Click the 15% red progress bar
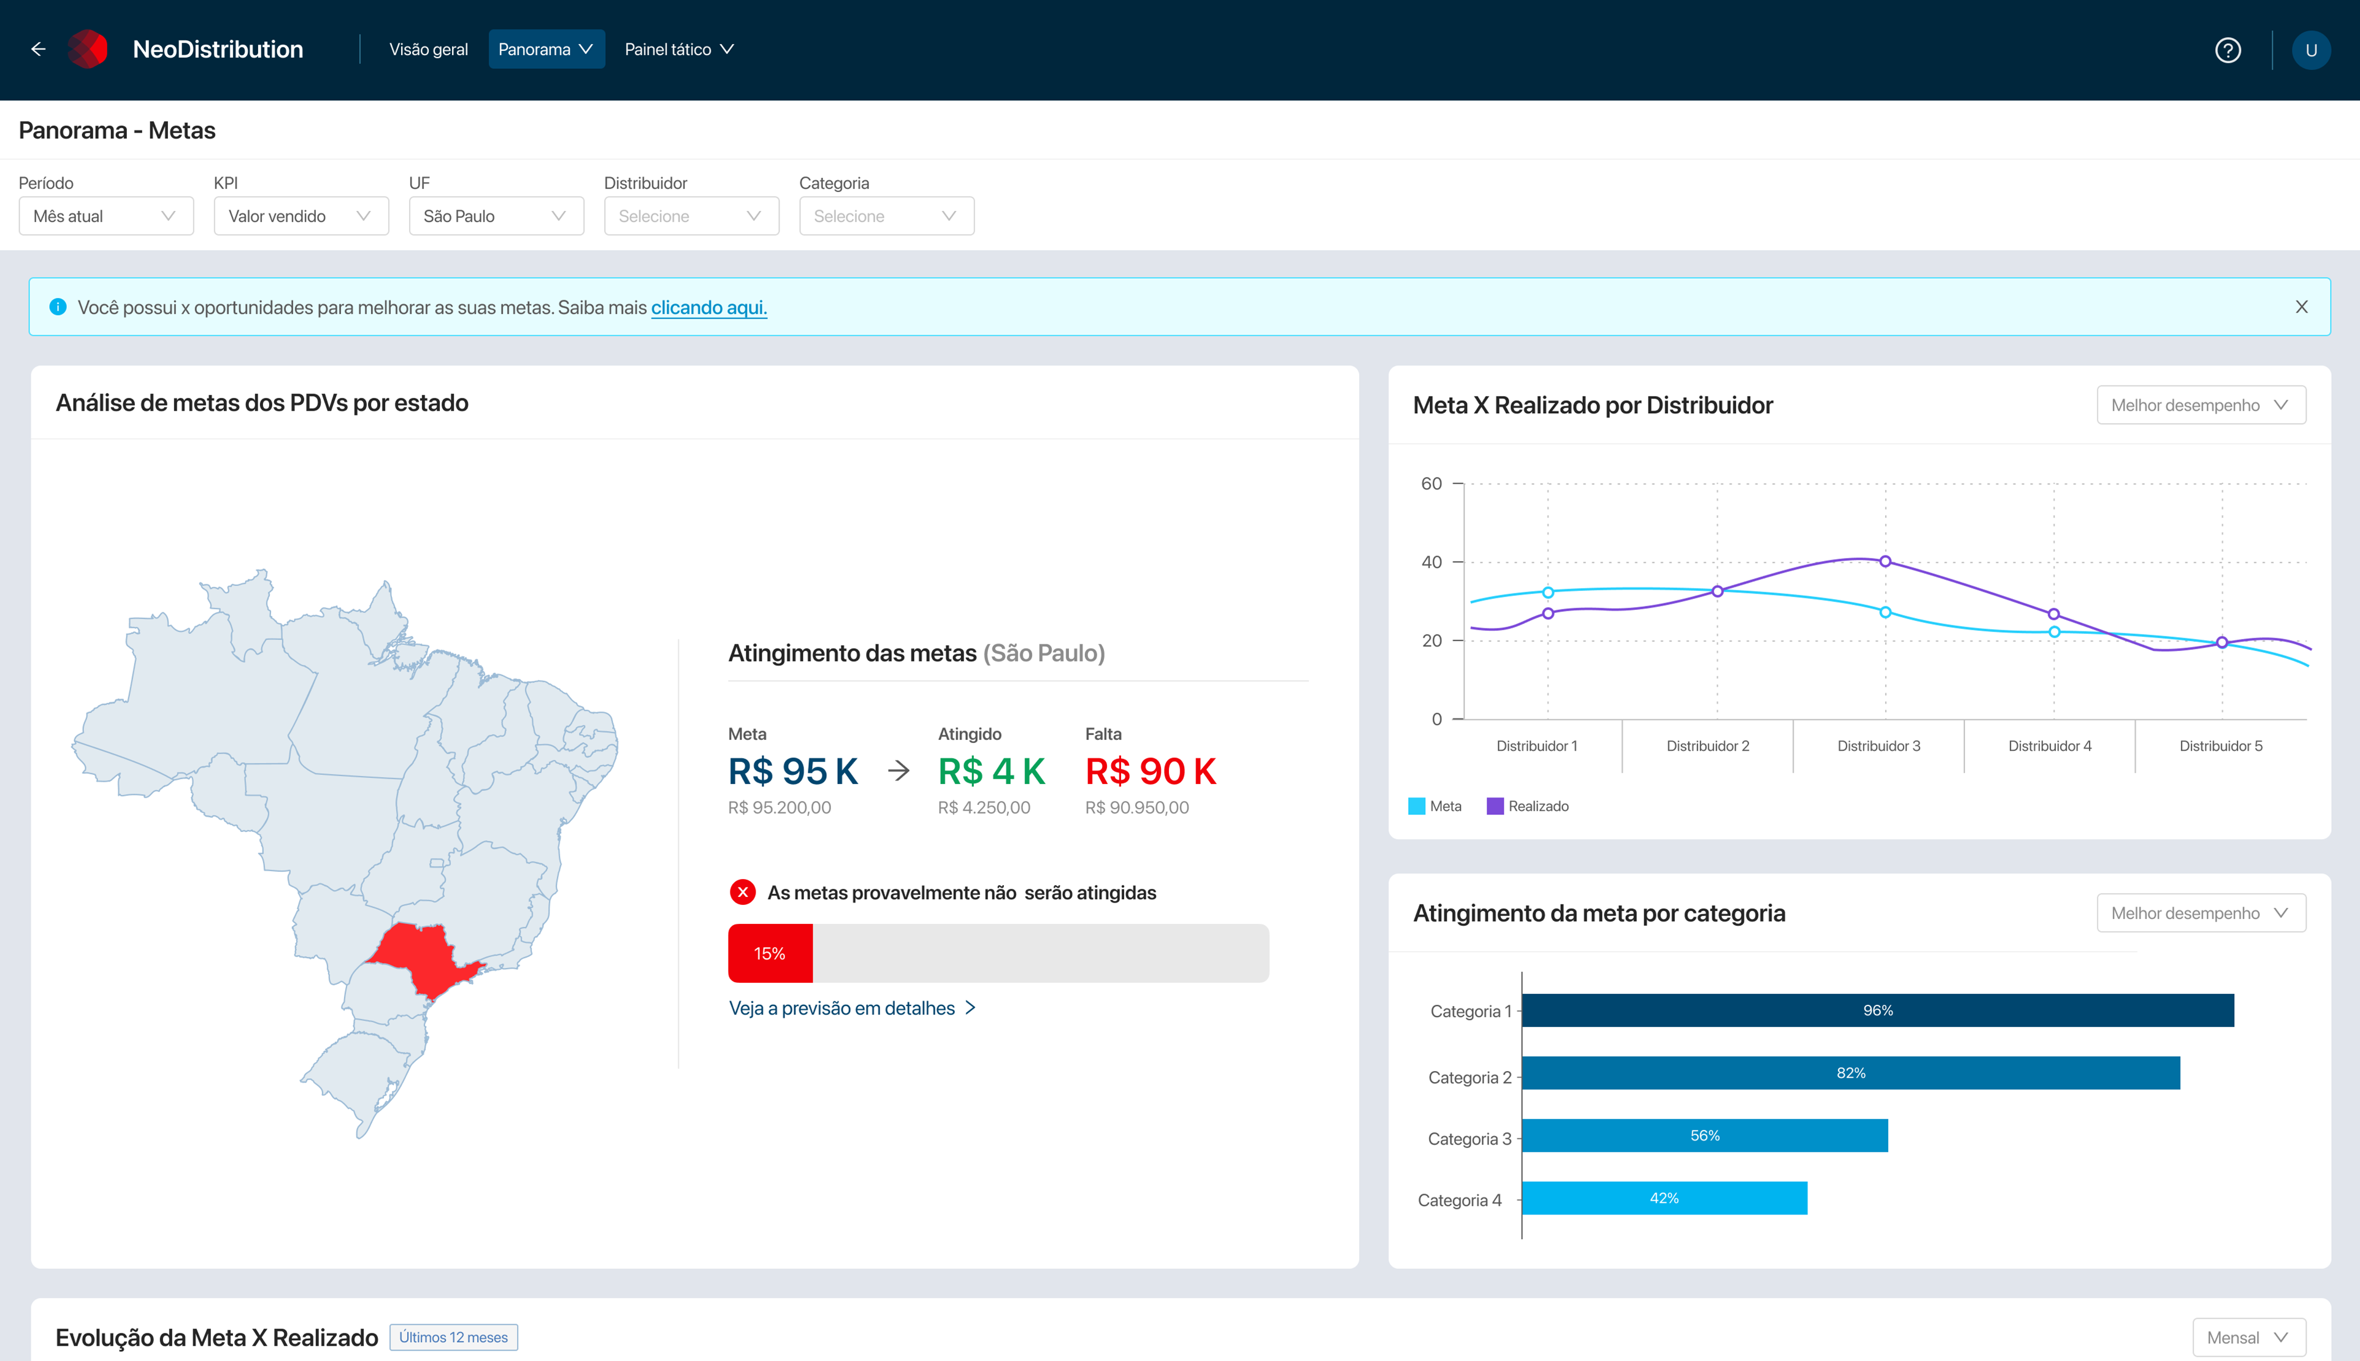Screen dimensions: 2360x1361 pyautogui.click(x=770, y=953)
